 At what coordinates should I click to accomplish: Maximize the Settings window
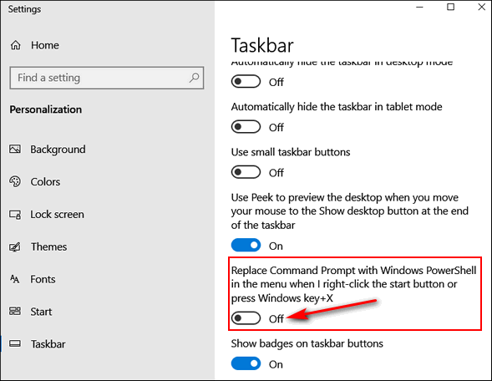tap(450, 7)
